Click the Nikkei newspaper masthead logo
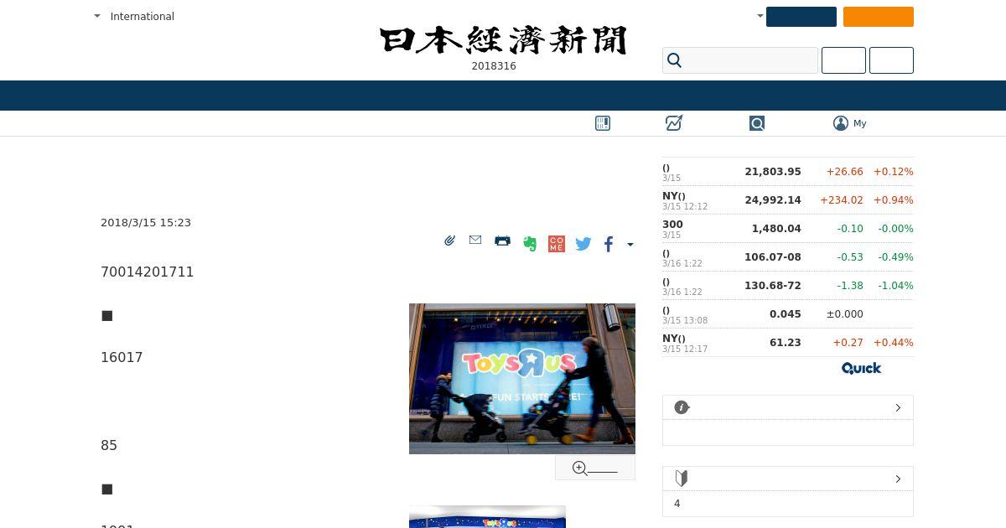The image size is (1006, 528). point(503,40)
